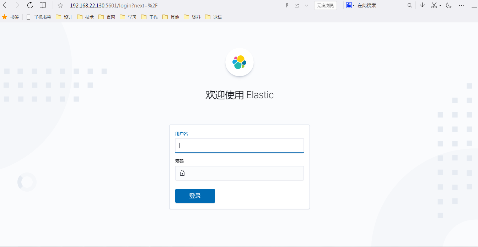This screenshot has height=247, width=478.
Task: Toggle 无痕浏览 incognito browsing
Action: (325, 5)
